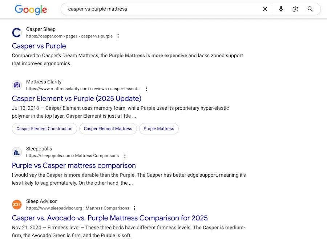Click the Mattress Clarity site favicon
Image resolution: width=327 pixels, height=244 pixels.
point(17,85)
